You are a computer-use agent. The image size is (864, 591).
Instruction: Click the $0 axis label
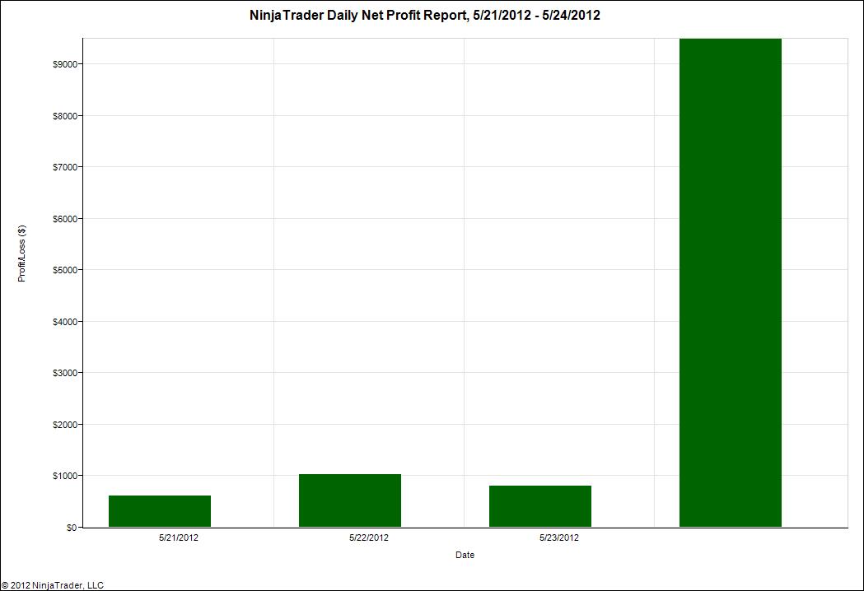(x=72, y=528)
